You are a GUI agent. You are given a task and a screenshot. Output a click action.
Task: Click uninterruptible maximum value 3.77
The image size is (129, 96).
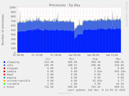tap(121, 81)
